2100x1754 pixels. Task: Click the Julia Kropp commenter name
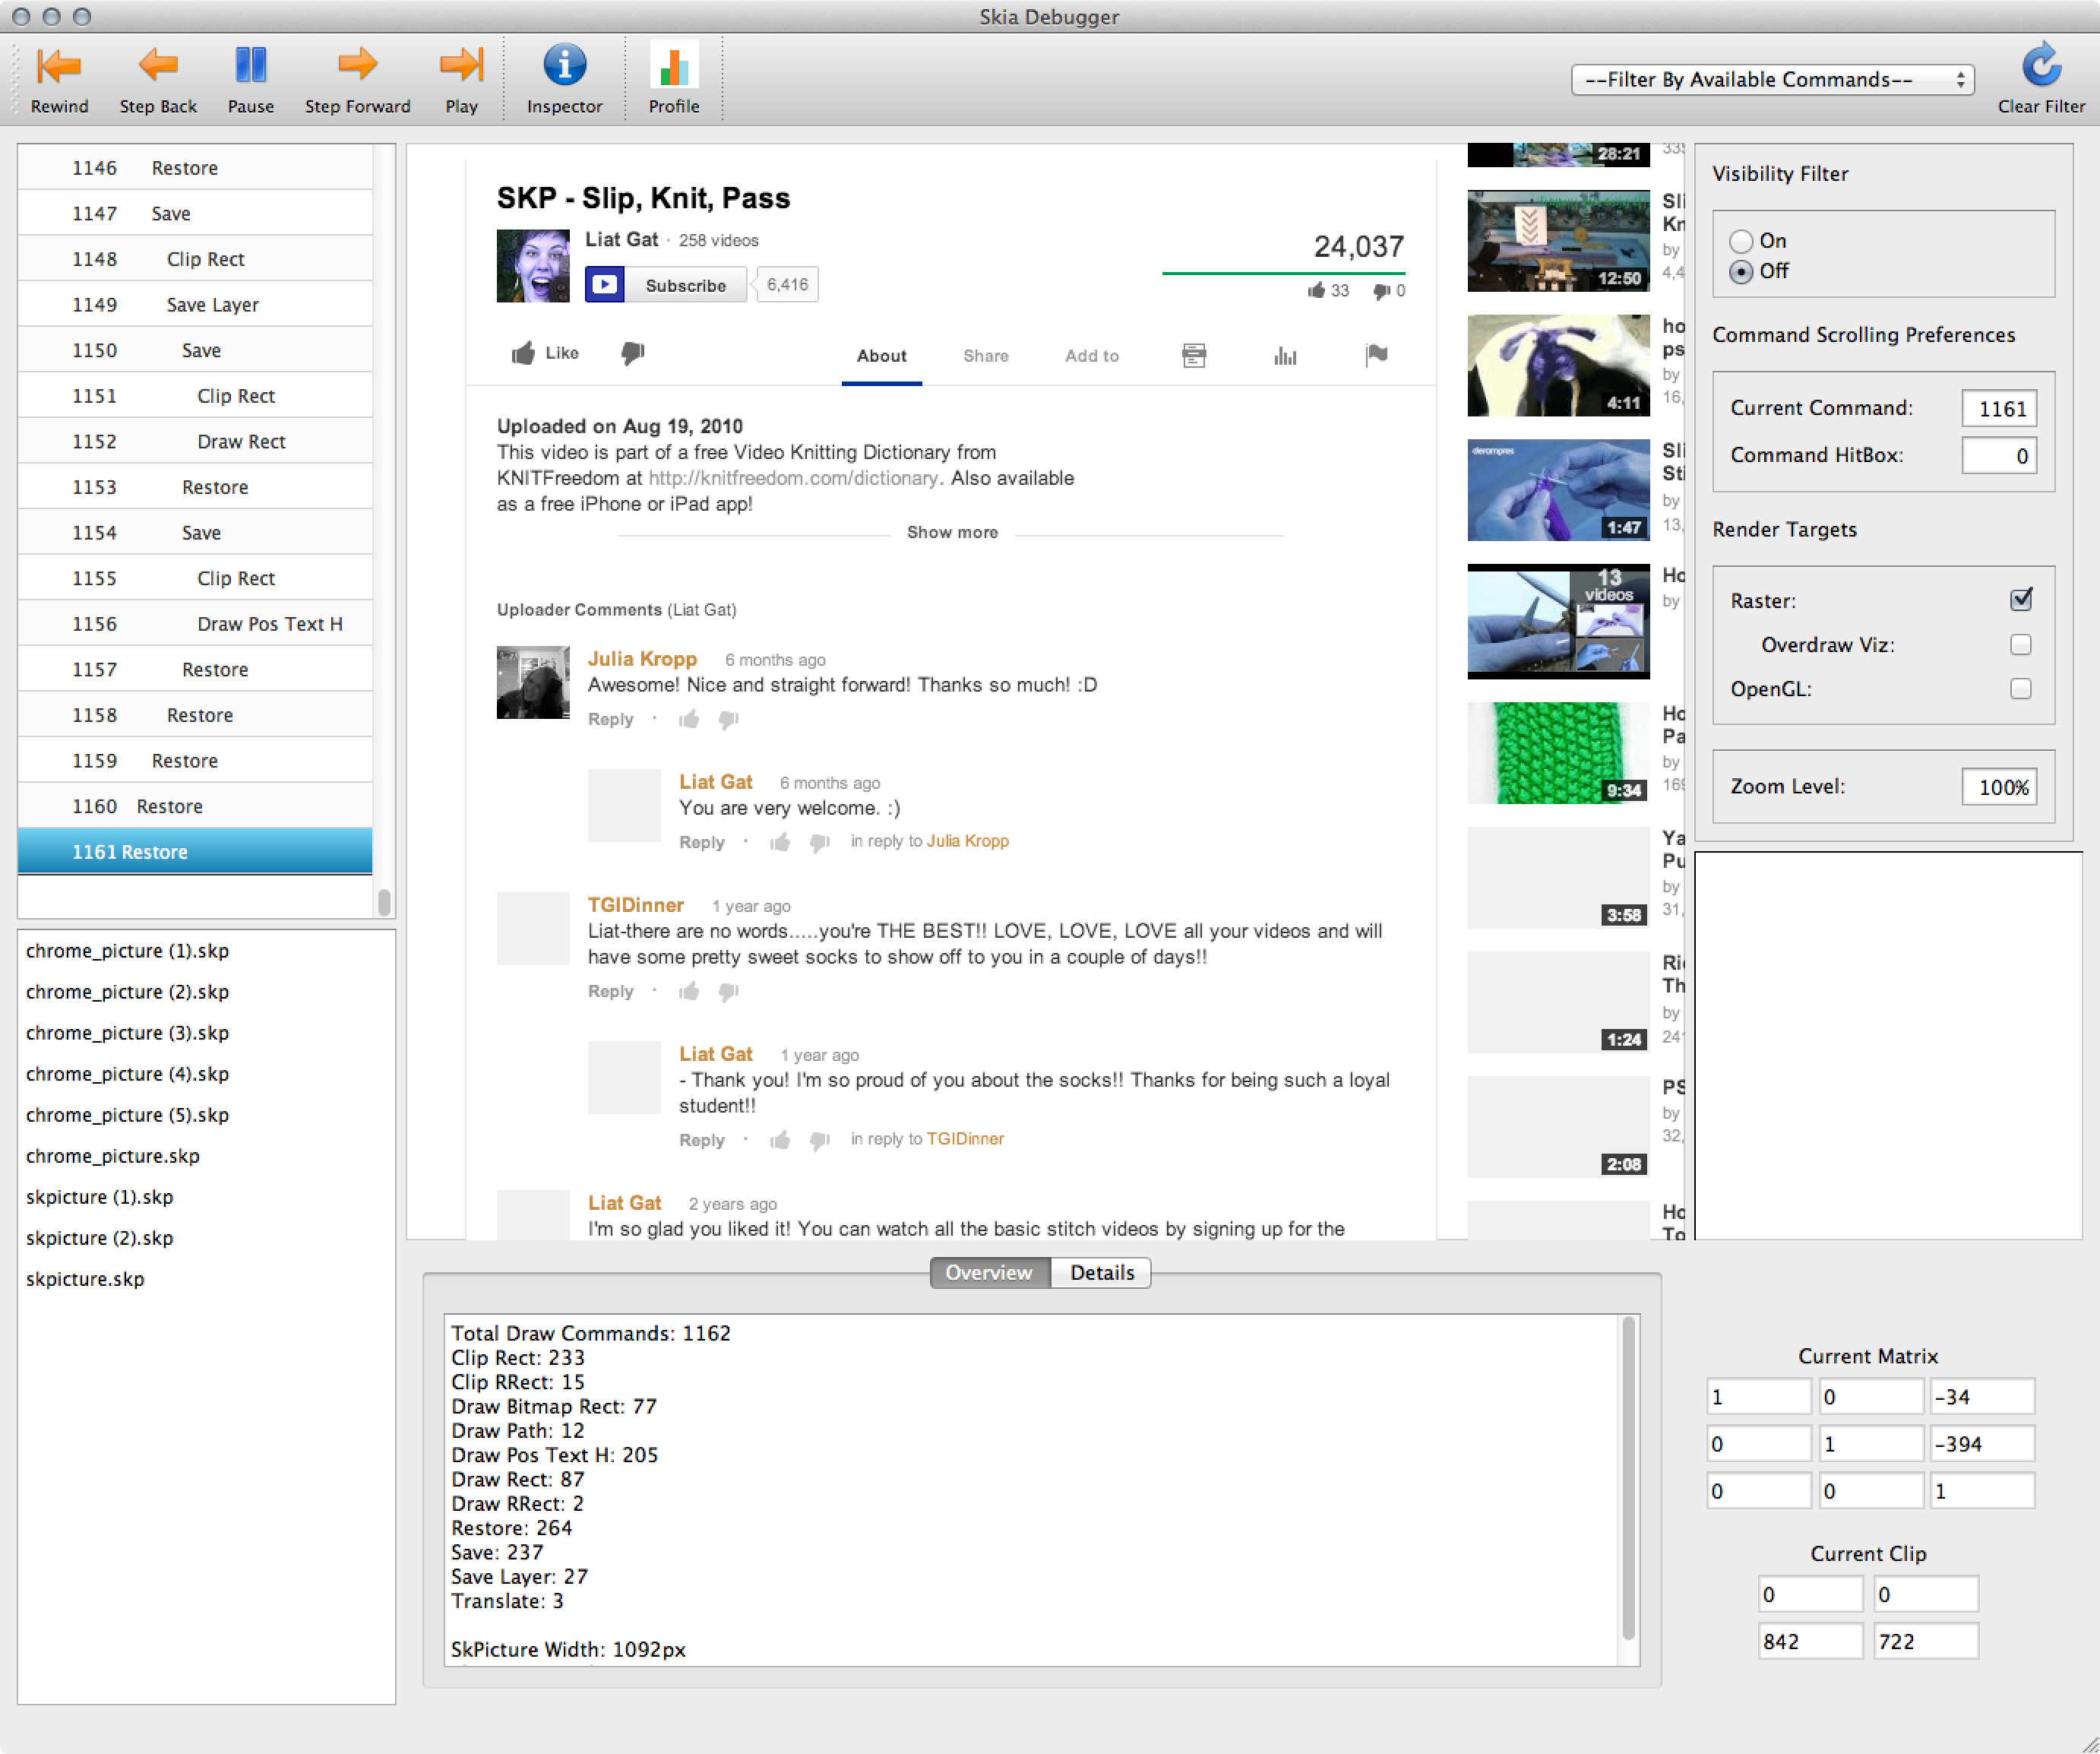click(642, 659)
